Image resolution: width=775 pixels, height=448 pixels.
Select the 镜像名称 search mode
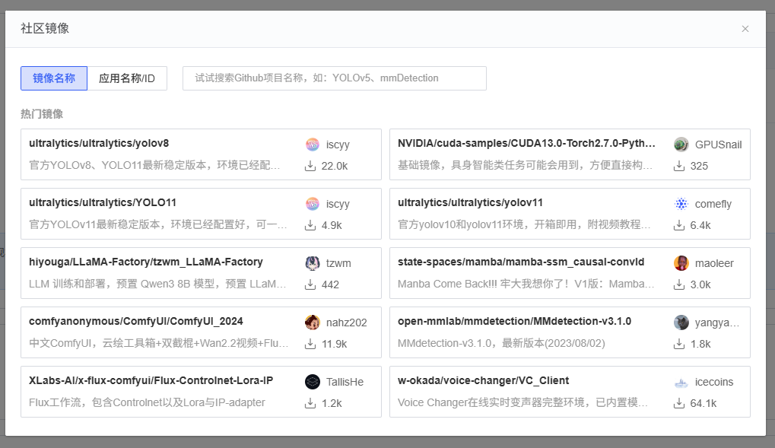pyautogui.click(x=54, y=78)
